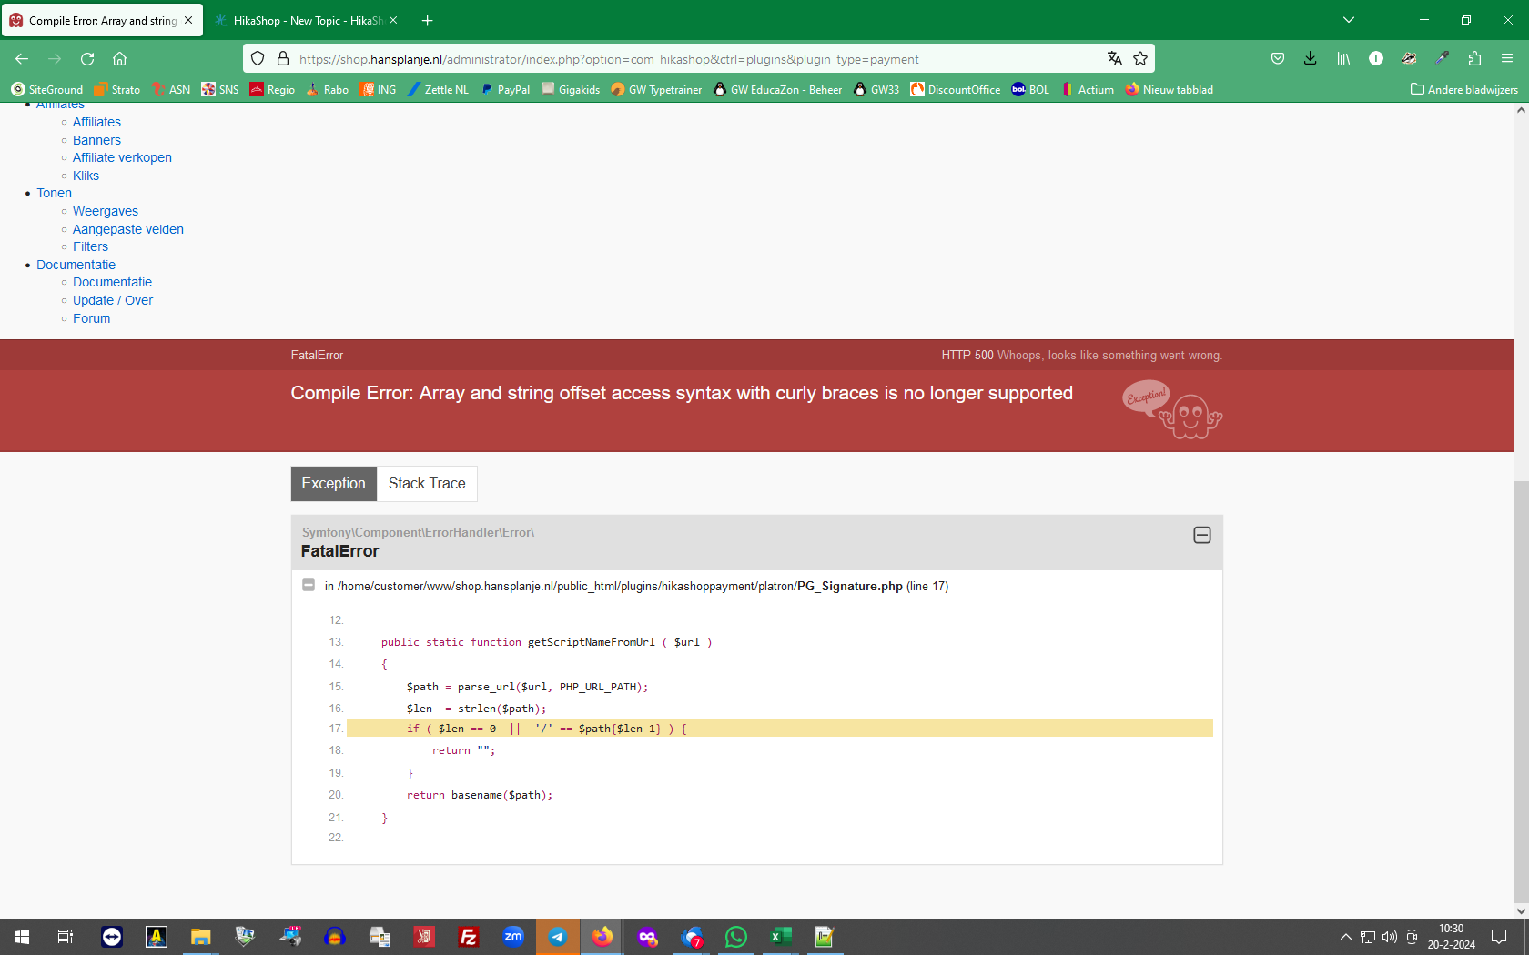
Task: Open the Weergaves menu link
Action: pos(106,211)
